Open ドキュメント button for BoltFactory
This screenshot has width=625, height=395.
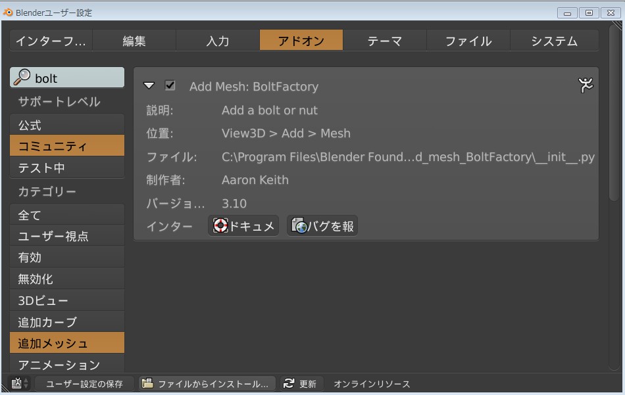(x=243, y=226)
